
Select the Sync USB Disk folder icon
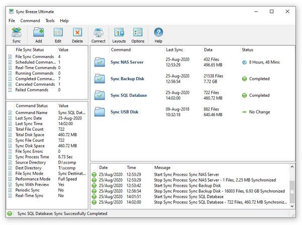(x=100, y=112)
